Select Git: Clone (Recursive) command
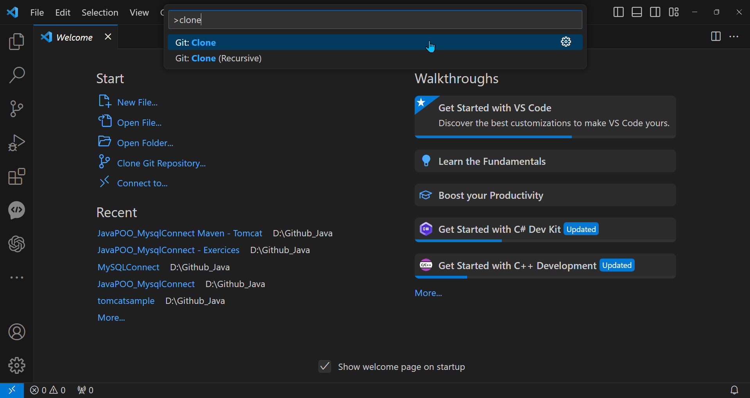 tap(218, 58)
